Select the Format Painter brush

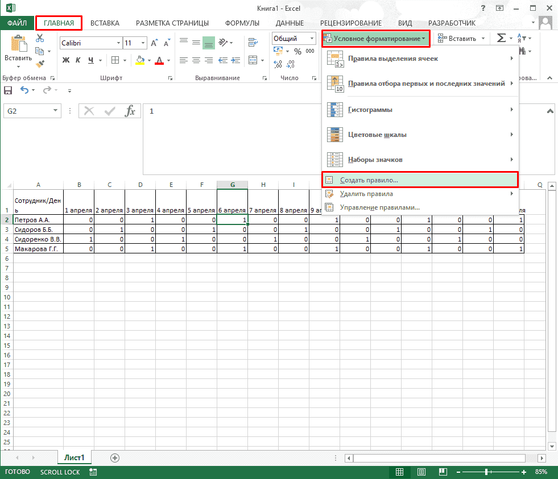[40, 64]
